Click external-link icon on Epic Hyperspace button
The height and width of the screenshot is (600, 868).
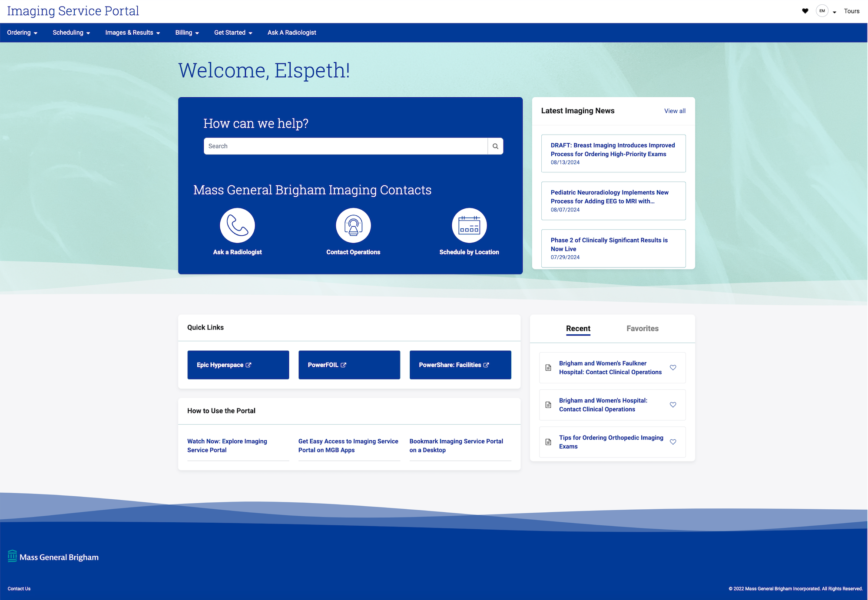[x=248, y=365]
